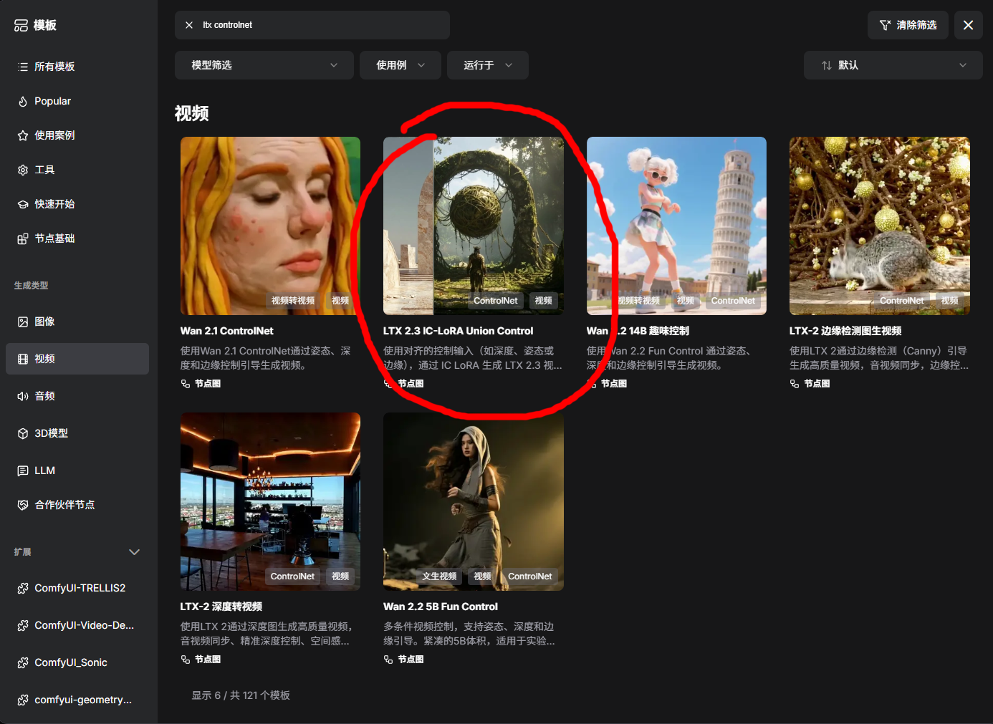Open the 模型筛选 dropdown
This screenshot has height=724, width=993.
(x=264, y=65)
